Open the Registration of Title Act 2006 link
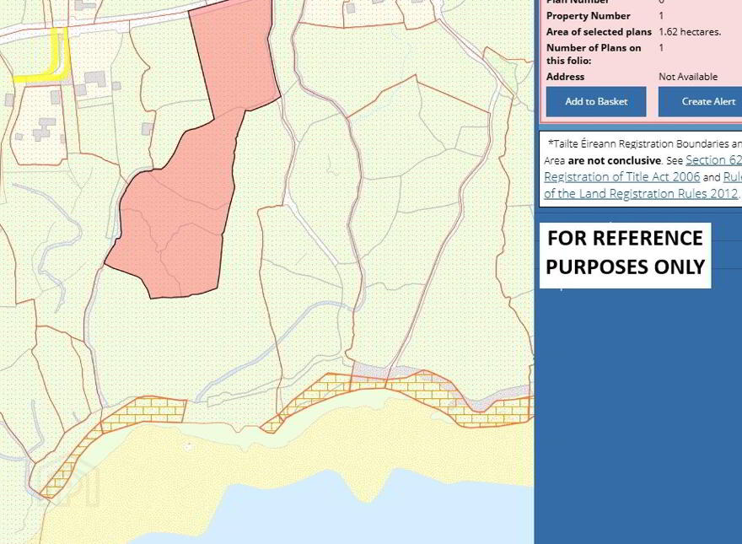This screenshot has width=742, height=544. click(621, 176)
